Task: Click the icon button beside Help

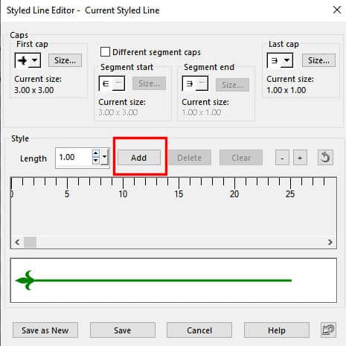Action: 328,330
